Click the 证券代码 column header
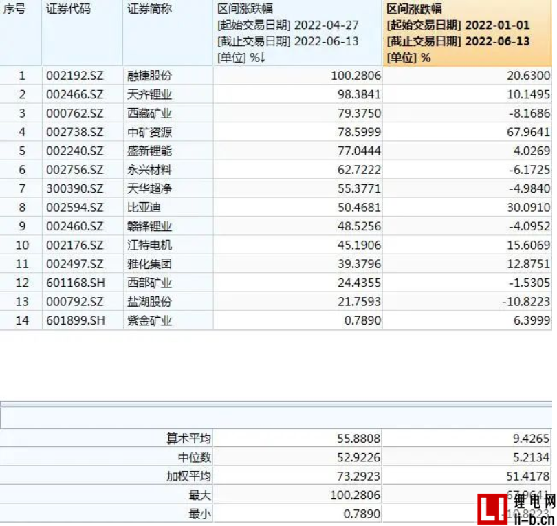557x526 pixels. [83, 33]
